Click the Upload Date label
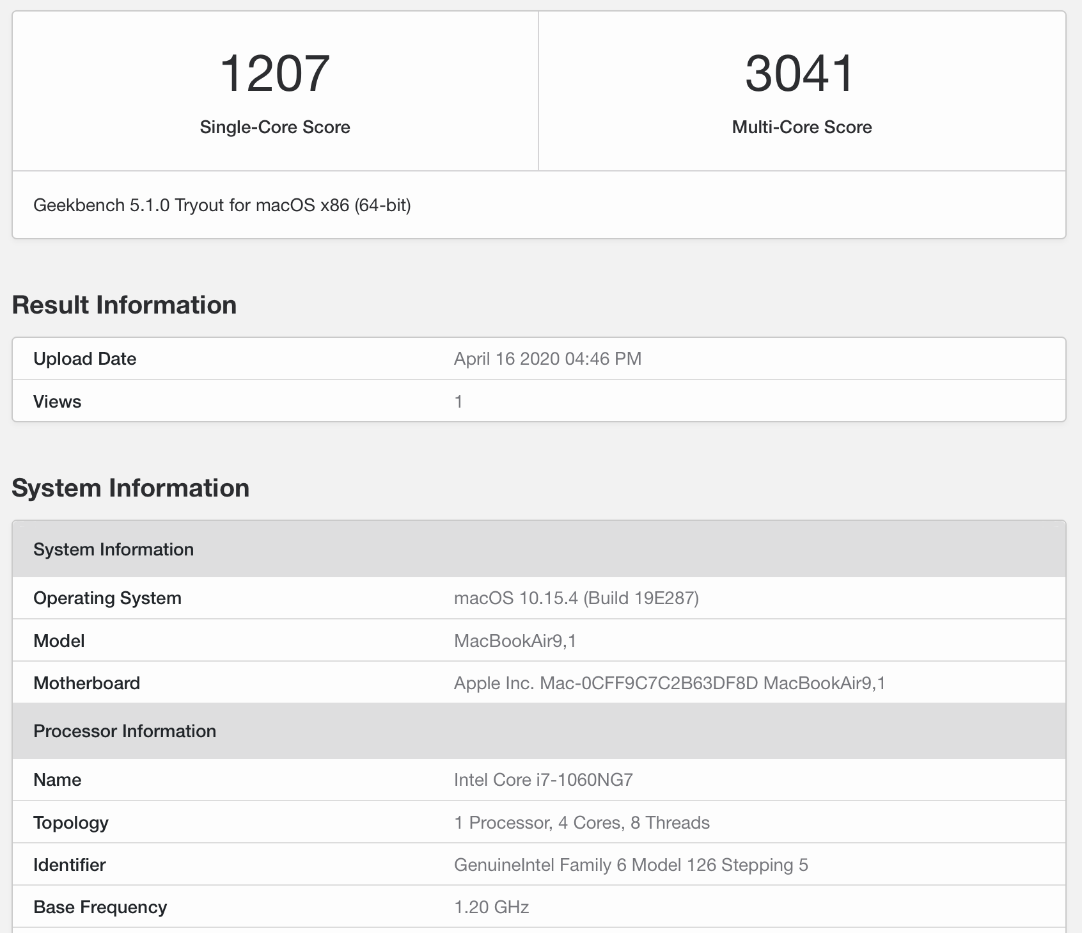Image resolution: width=1082 pixels, height=933 pixels. [84, 359]
